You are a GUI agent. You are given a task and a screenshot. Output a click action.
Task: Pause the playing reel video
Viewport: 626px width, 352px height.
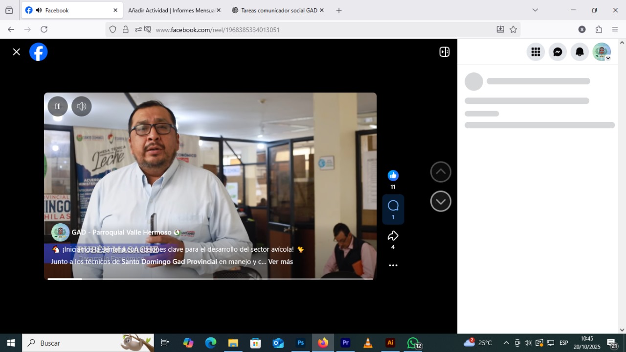pyautogui.click(x=58, y=106)
